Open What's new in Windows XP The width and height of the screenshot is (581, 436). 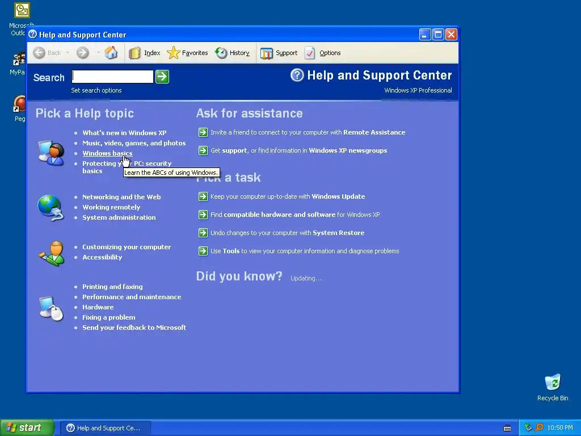click(124, 133)
